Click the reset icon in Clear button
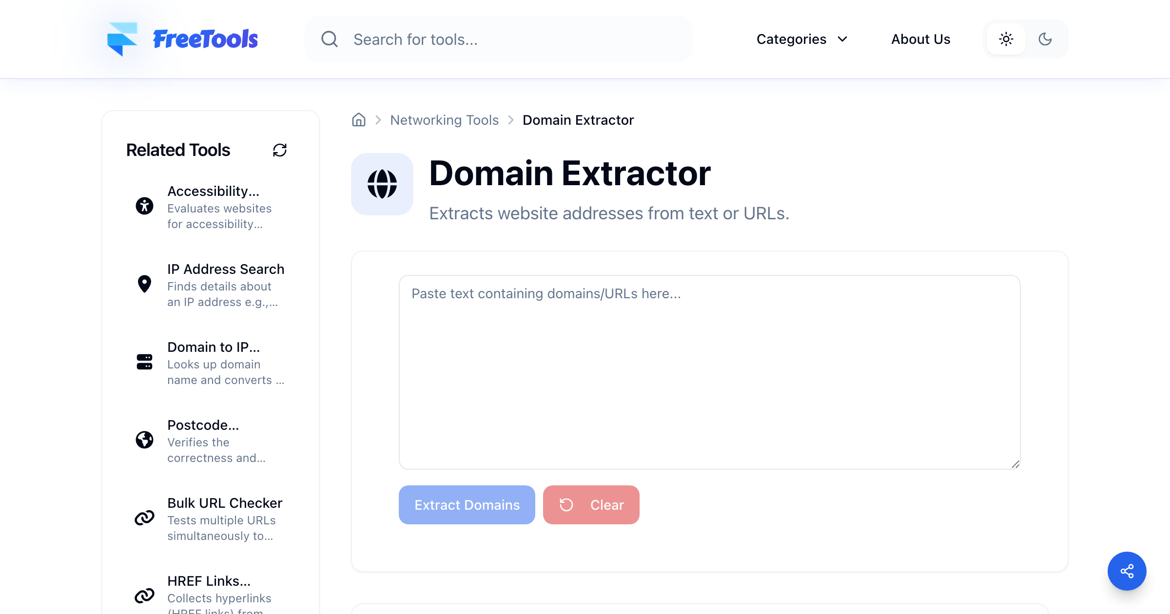1170x614 pixels. tap(566, 505)
